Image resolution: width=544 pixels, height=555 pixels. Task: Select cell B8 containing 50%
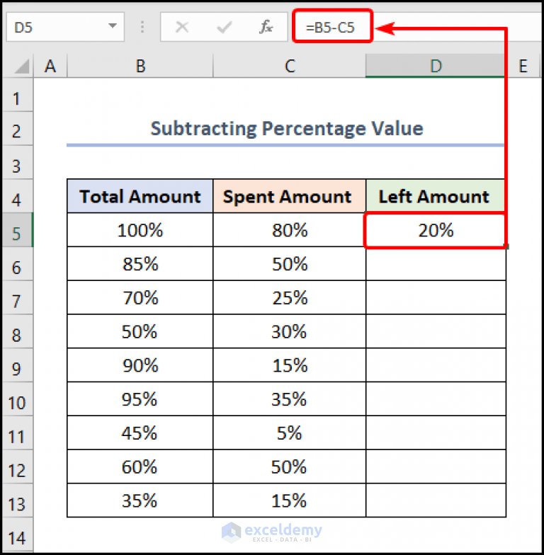click(140, 331)
